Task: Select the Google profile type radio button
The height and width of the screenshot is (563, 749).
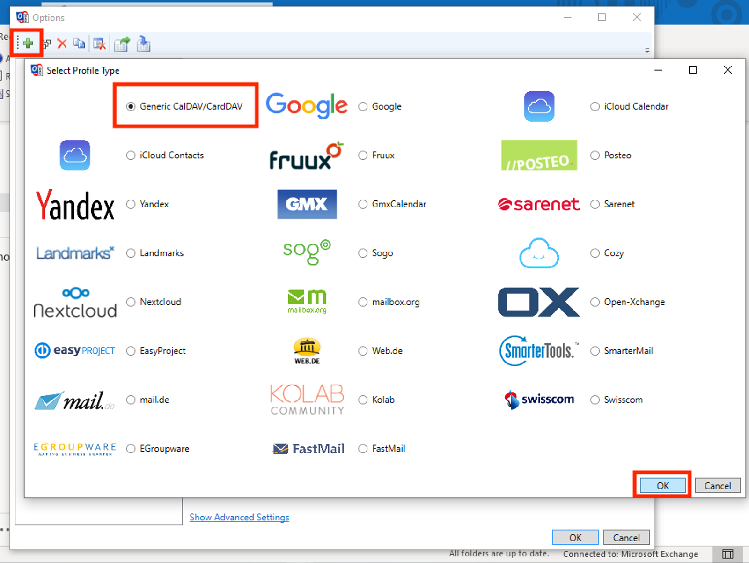Action: click(x=363, y=106)
